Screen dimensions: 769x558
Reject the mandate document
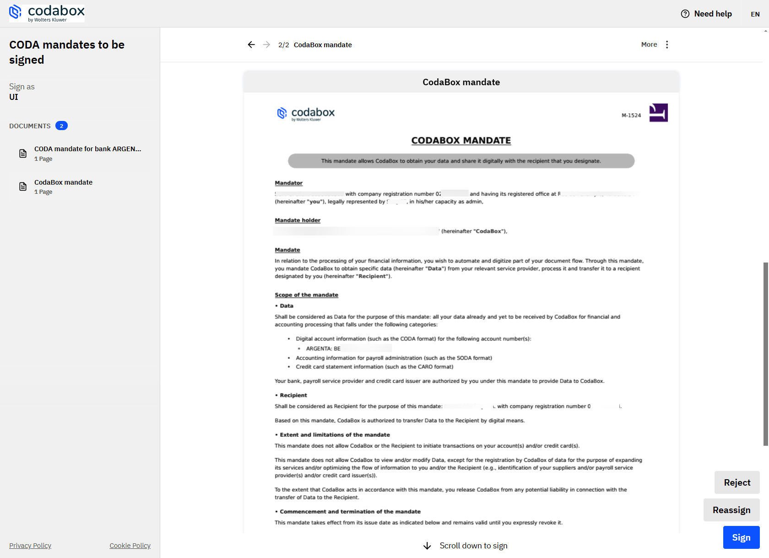pos(737,482)
